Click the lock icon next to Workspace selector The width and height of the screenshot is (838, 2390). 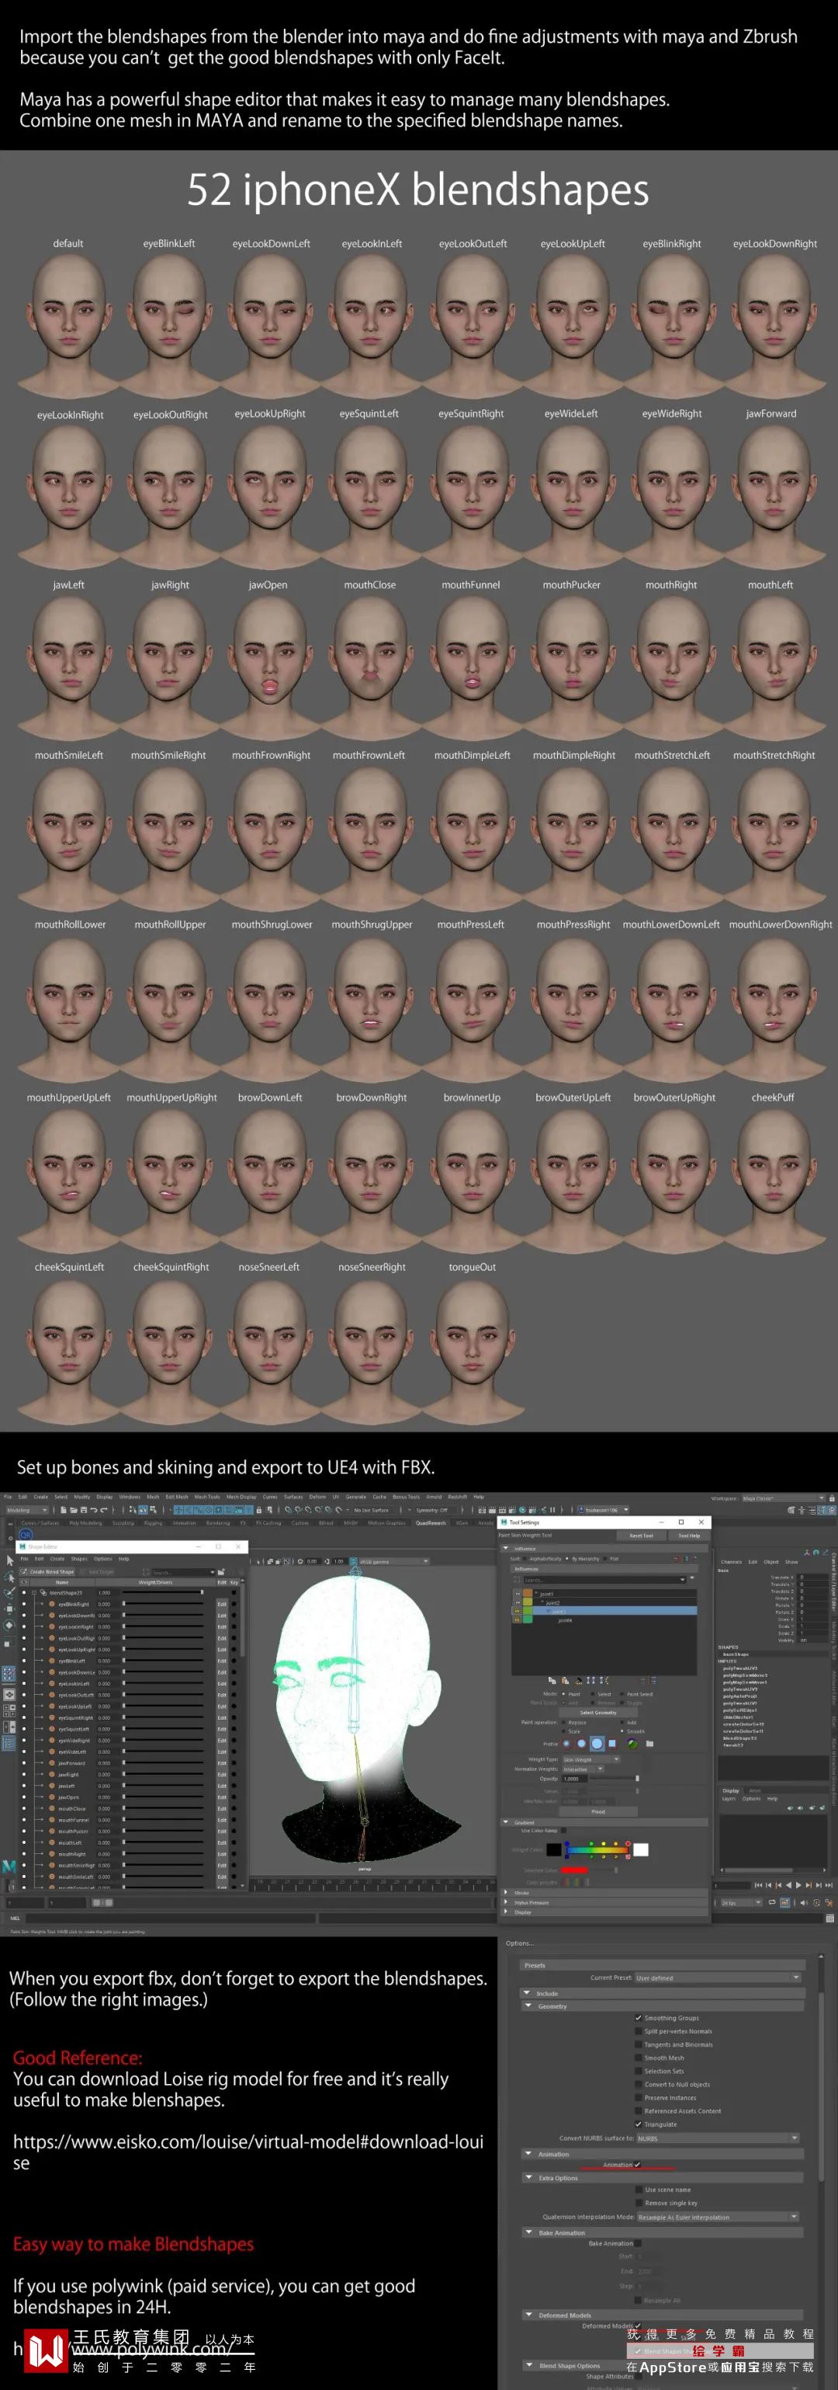833,1498
